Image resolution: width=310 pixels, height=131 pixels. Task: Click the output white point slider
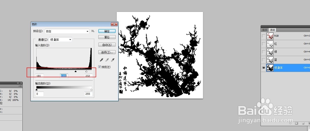91,90
